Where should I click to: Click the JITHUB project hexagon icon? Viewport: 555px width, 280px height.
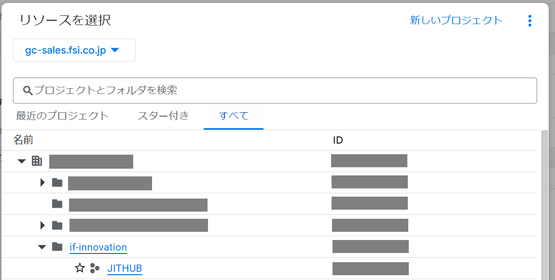[95, 268]
